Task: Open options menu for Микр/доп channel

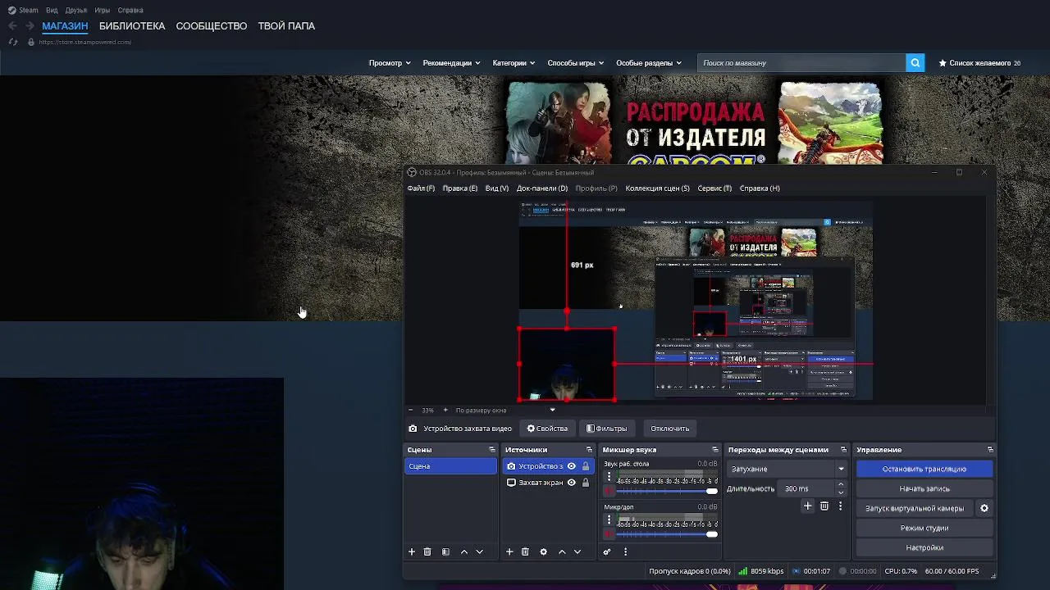Action: (609, 520)
